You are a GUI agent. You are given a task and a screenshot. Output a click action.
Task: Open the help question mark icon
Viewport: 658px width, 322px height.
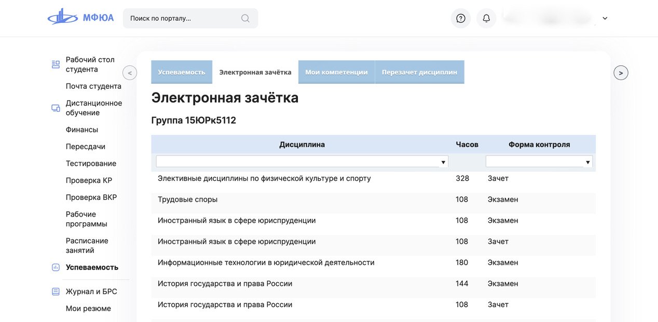460,18
